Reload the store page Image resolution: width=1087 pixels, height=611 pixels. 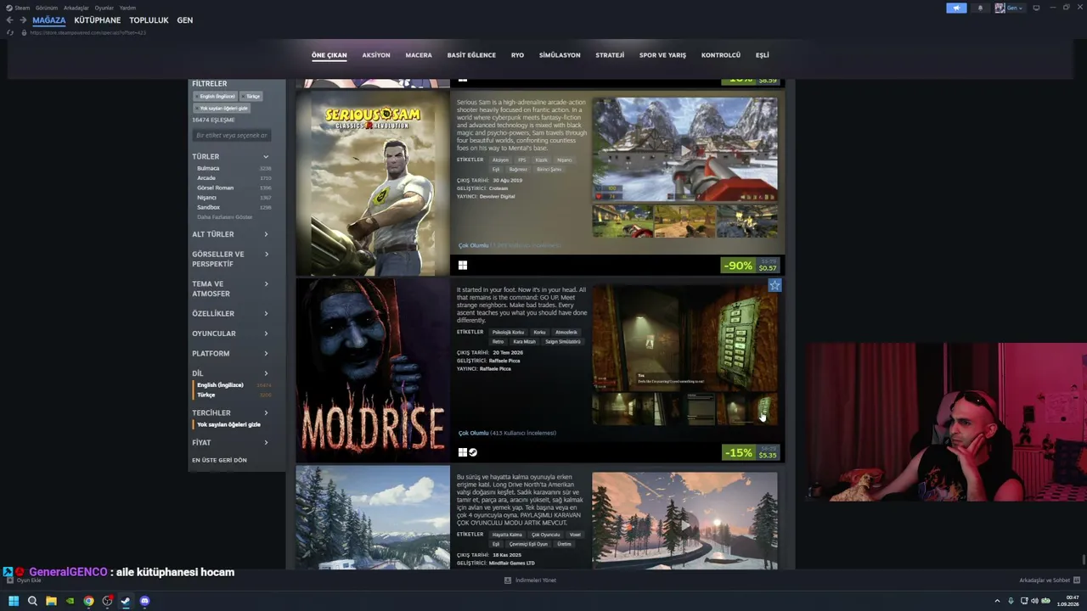[x=9, y=32]
